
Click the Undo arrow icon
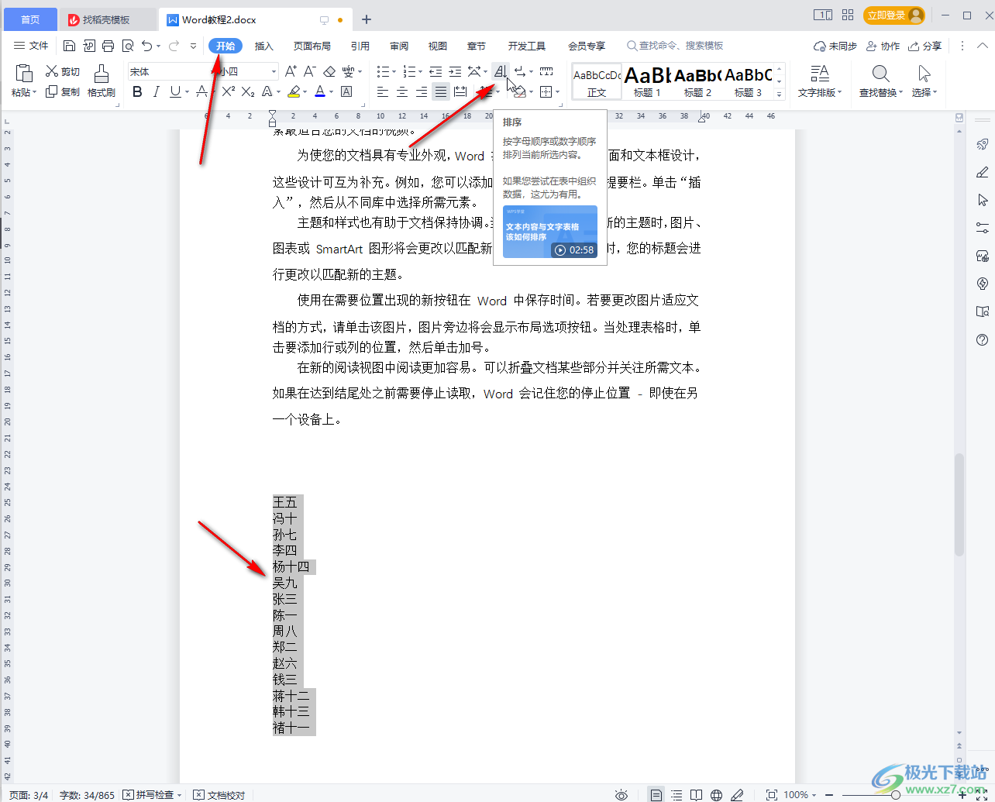(x=147, y=46)
